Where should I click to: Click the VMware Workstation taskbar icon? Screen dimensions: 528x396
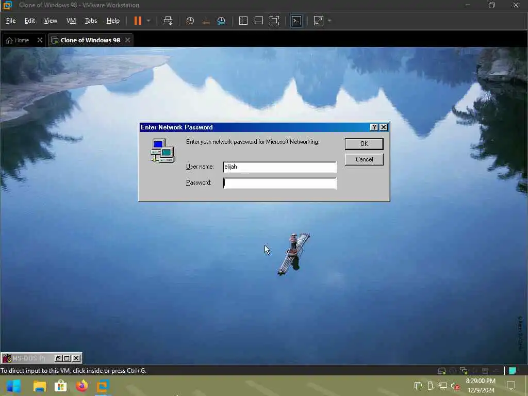[103, 386]
